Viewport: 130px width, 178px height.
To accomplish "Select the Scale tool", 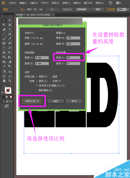I will point(10,48).
